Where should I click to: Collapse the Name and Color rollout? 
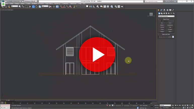(x=166, y=34)
